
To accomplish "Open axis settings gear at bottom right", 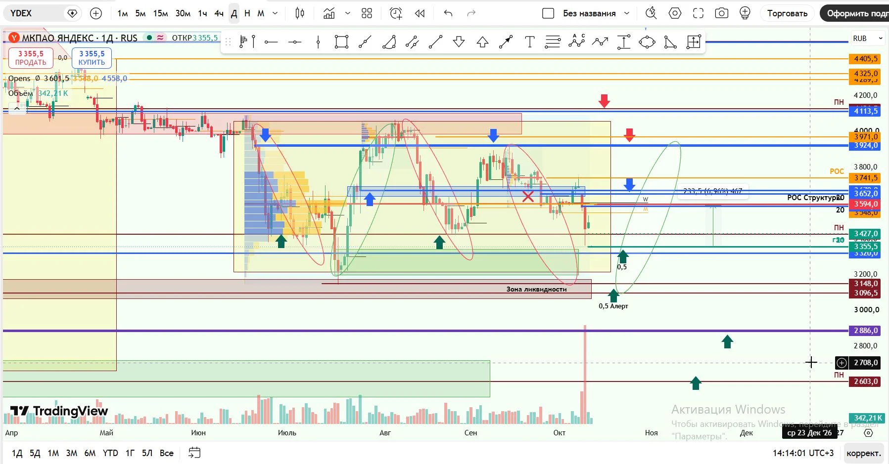I will pos(868,433).
